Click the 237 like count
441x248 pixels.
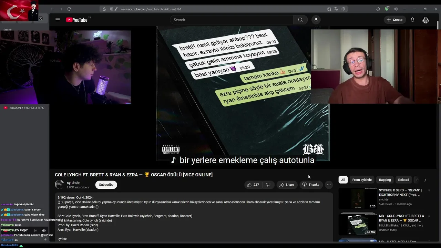pos(256,185)
